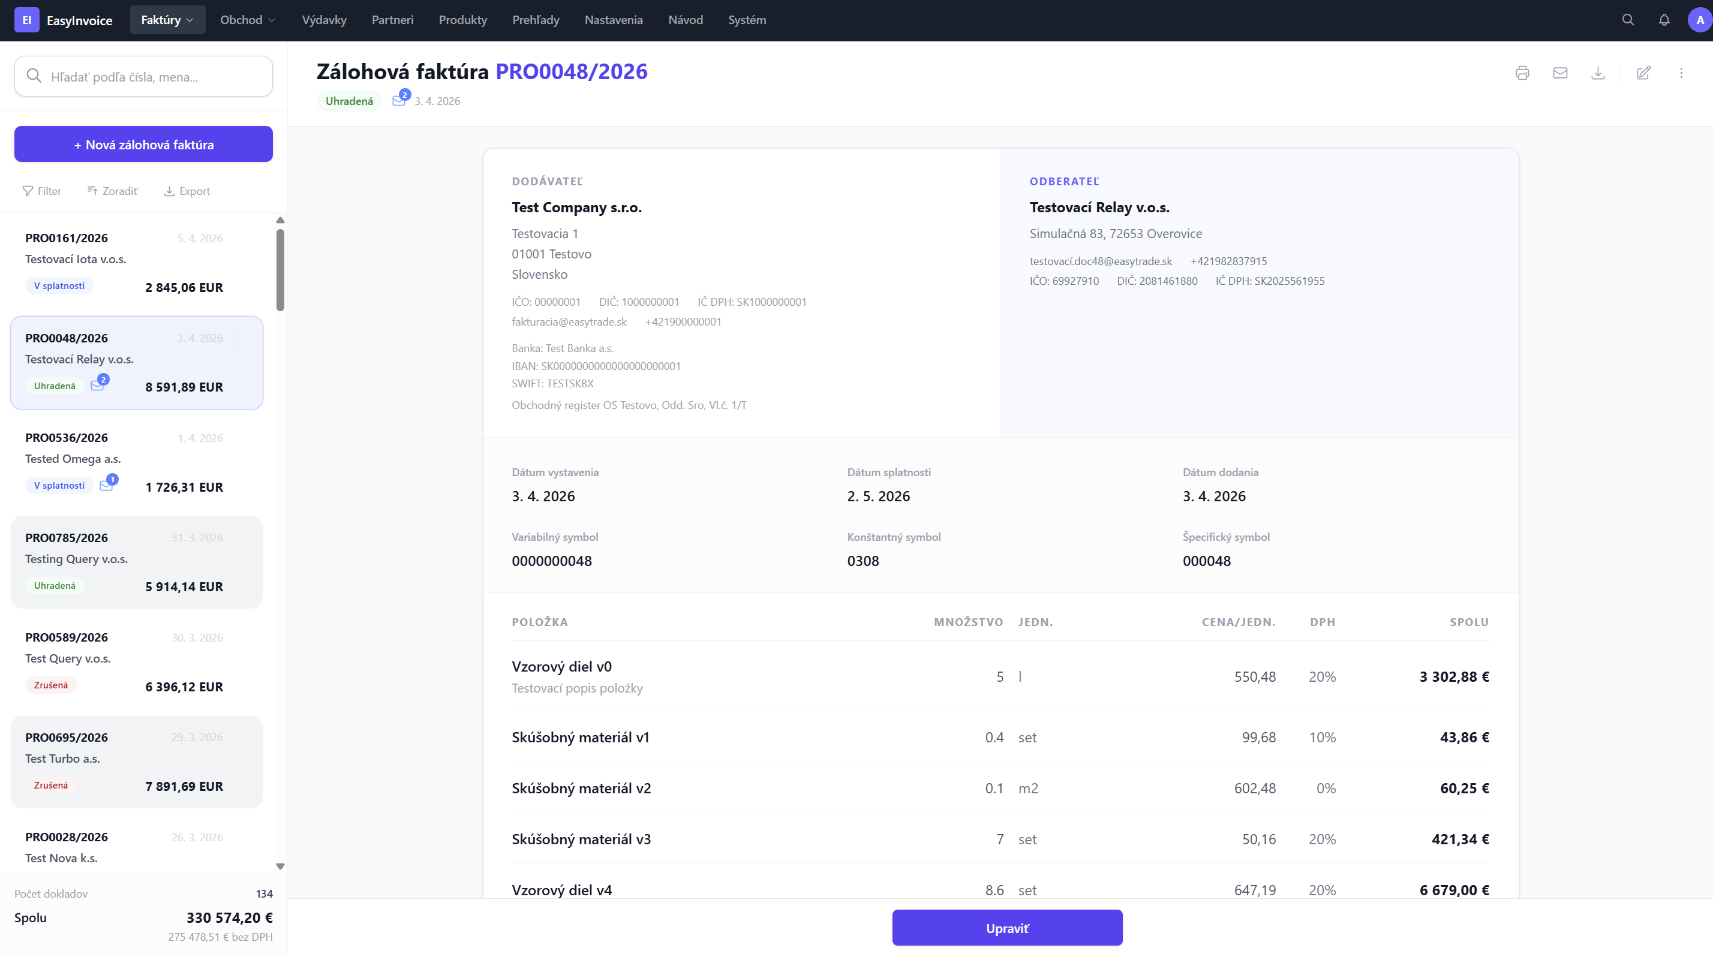Create new invoice with Nová zálohová faktúra
Image resolution: width=1713 pixels, height=954 pixels.
tap(143, 145)
